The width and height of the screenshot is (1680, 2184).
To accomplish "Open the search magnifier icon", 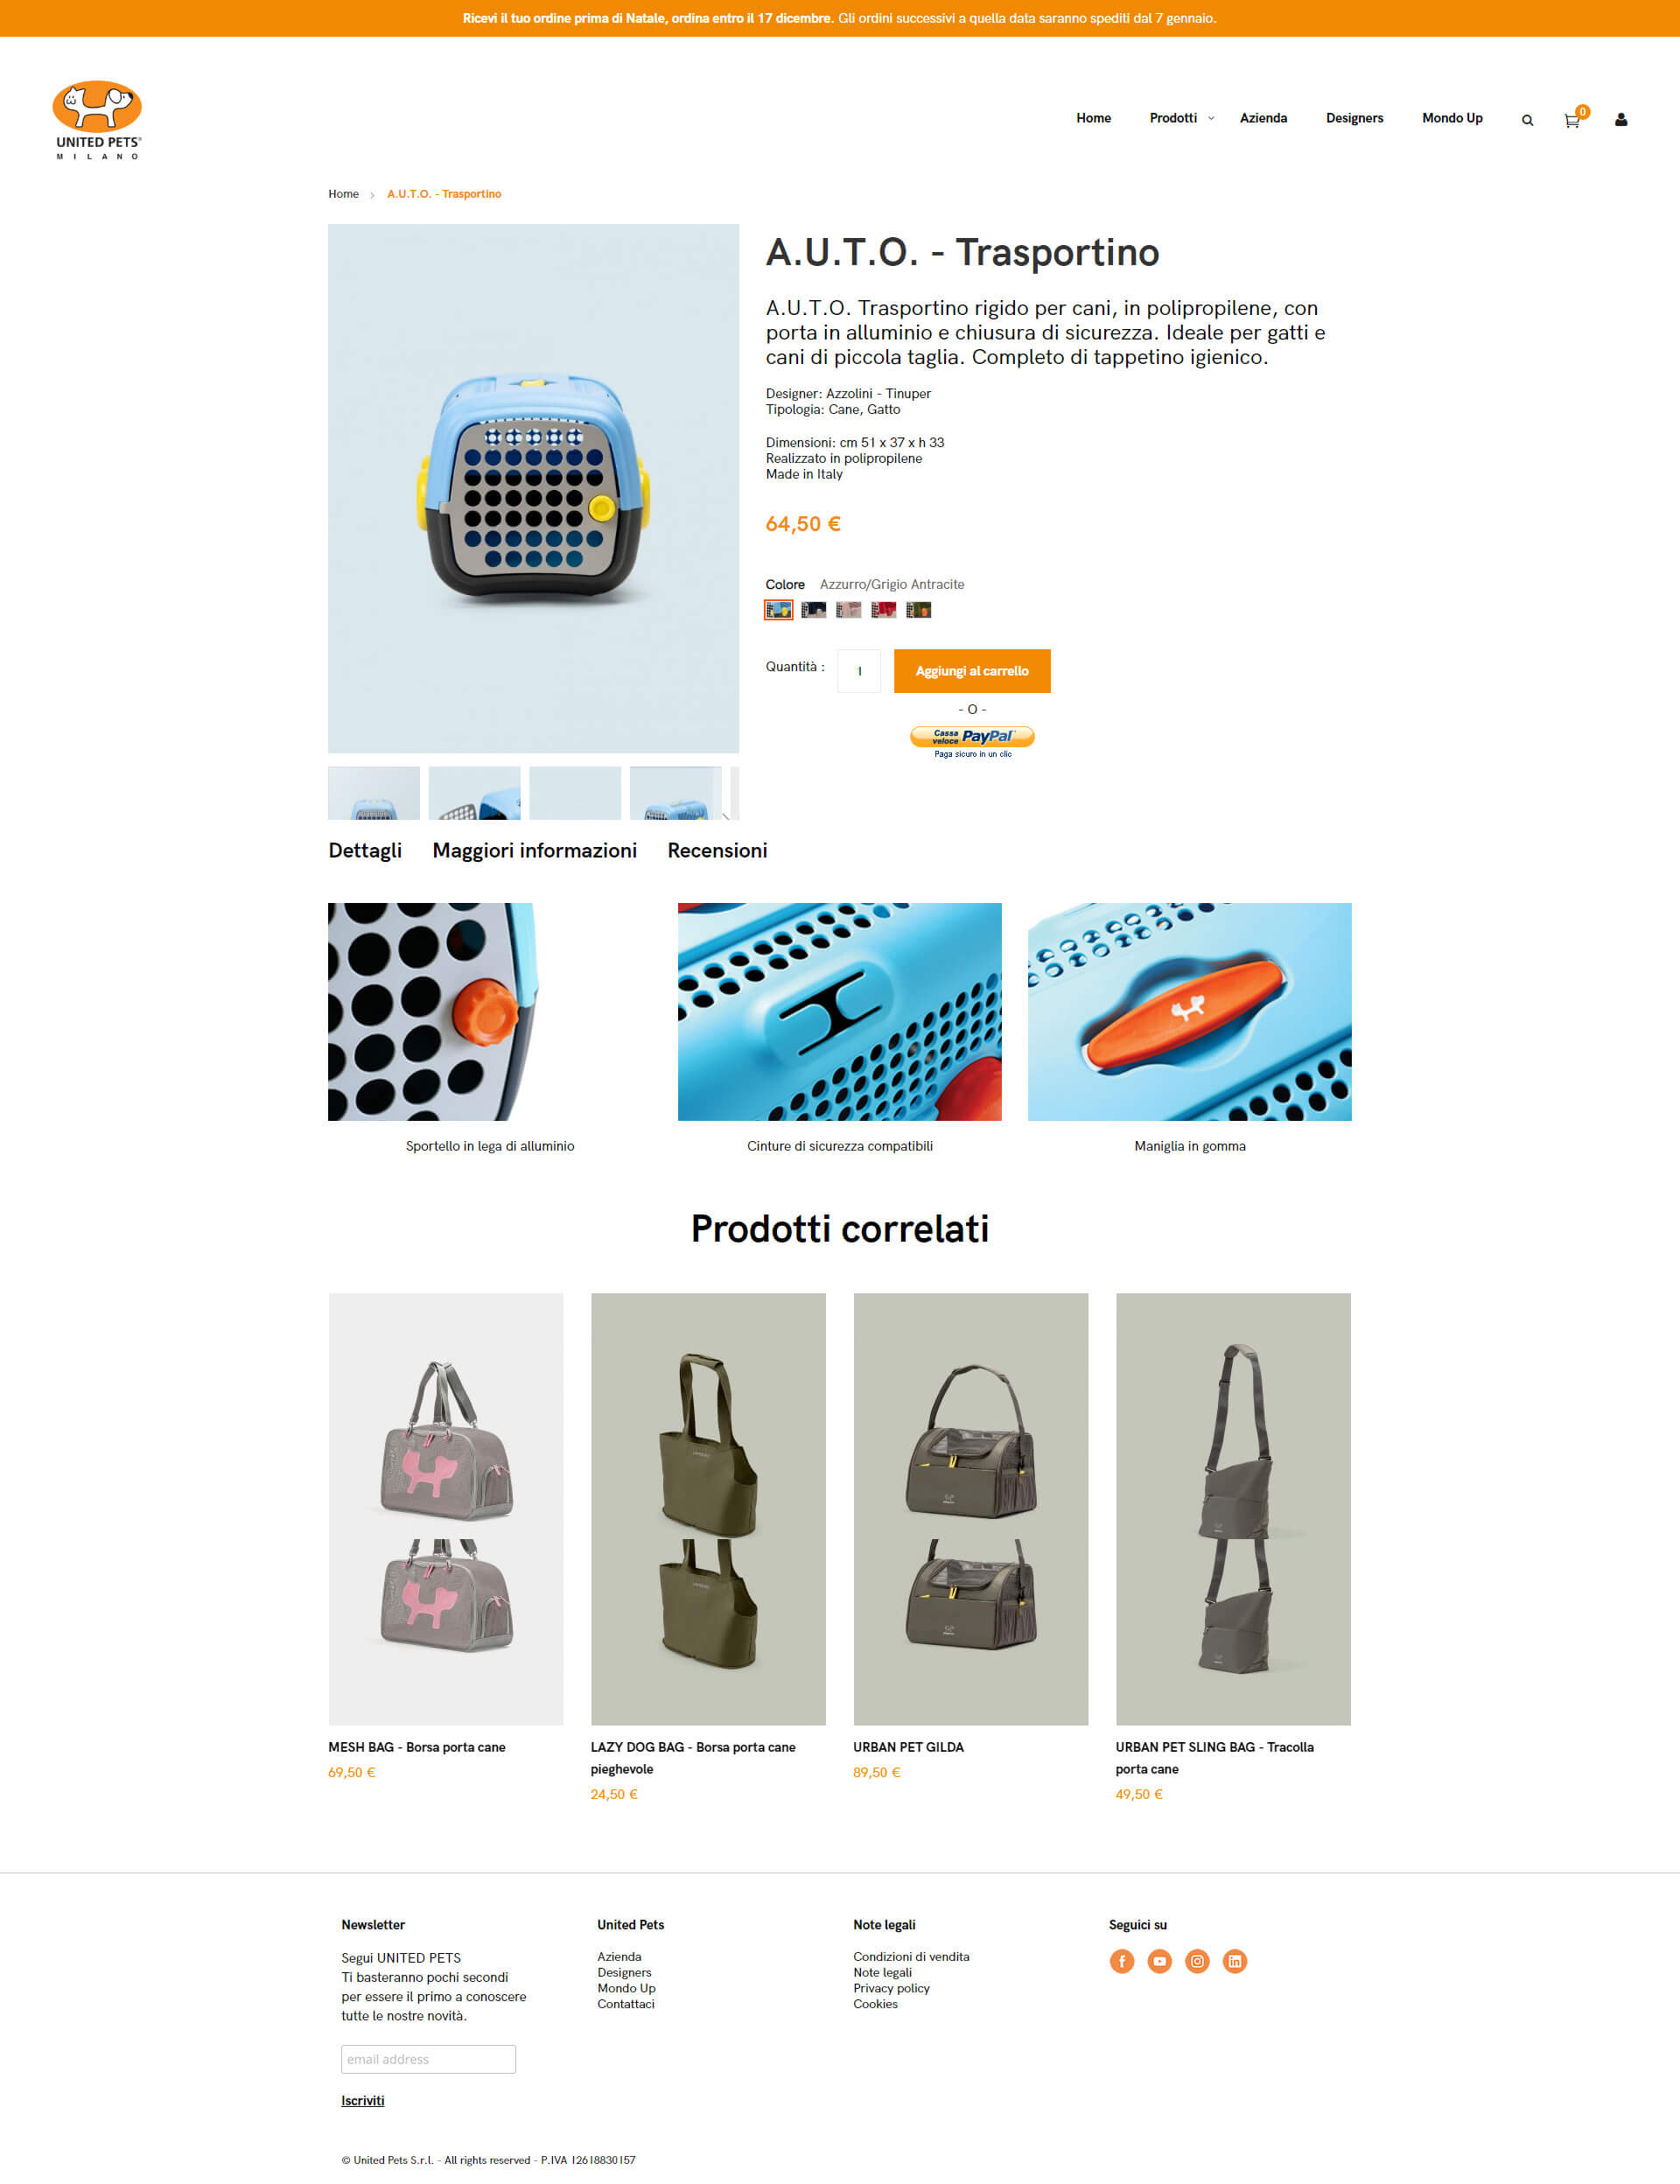I will click(x=1527, y=120).
